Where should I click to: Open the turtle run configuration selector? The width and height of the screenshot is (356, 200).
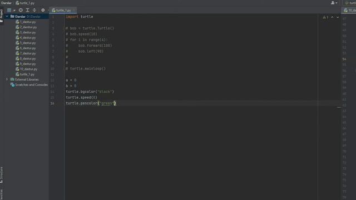tap(350, 3)
